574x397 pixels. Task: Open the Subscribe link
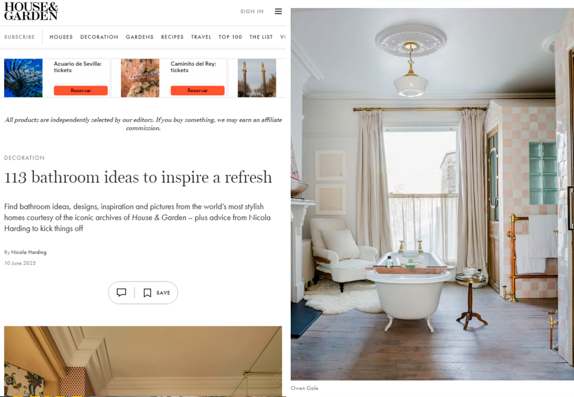[x=19, y=37]
